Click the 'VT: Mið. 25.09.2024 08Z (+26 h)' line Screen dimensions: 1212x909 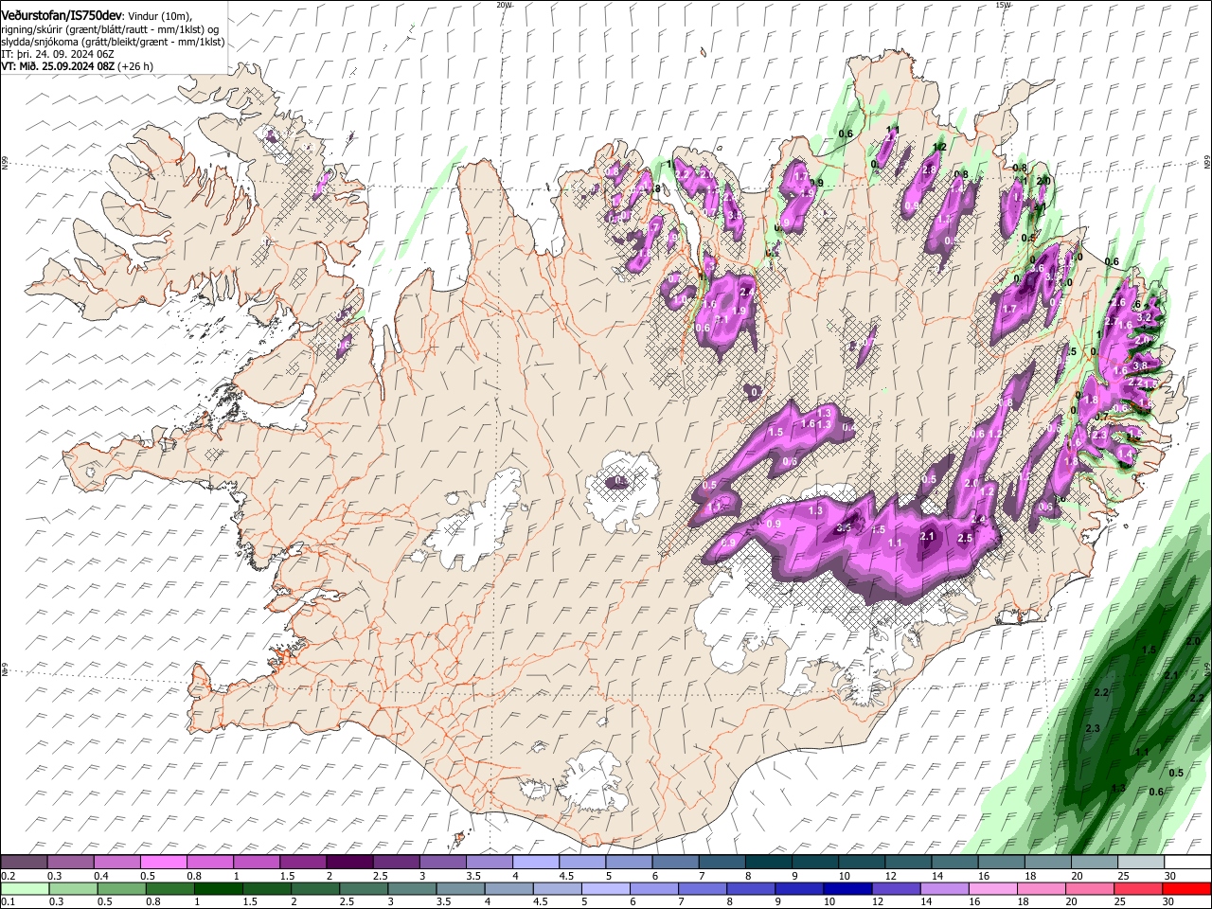tap(78, 66)
